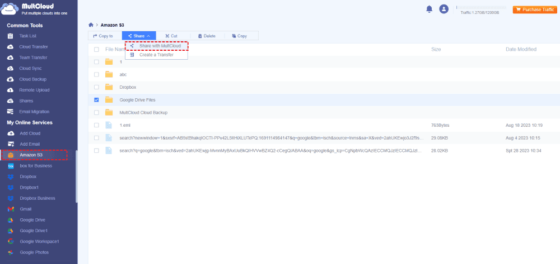Choose Share with MultCloud option
The height and width of the screenshot is (264, 560).
tap(156, 46)
